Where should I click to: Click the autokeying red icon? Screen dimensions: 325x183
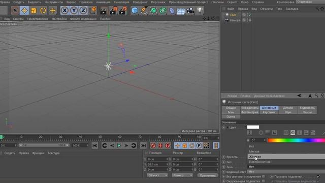point(160,146)
